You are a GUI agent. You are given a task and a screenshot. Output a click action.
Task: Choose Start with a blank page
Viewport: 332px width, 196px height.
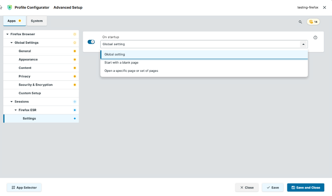pyautogui.click(x=204, y=63)
